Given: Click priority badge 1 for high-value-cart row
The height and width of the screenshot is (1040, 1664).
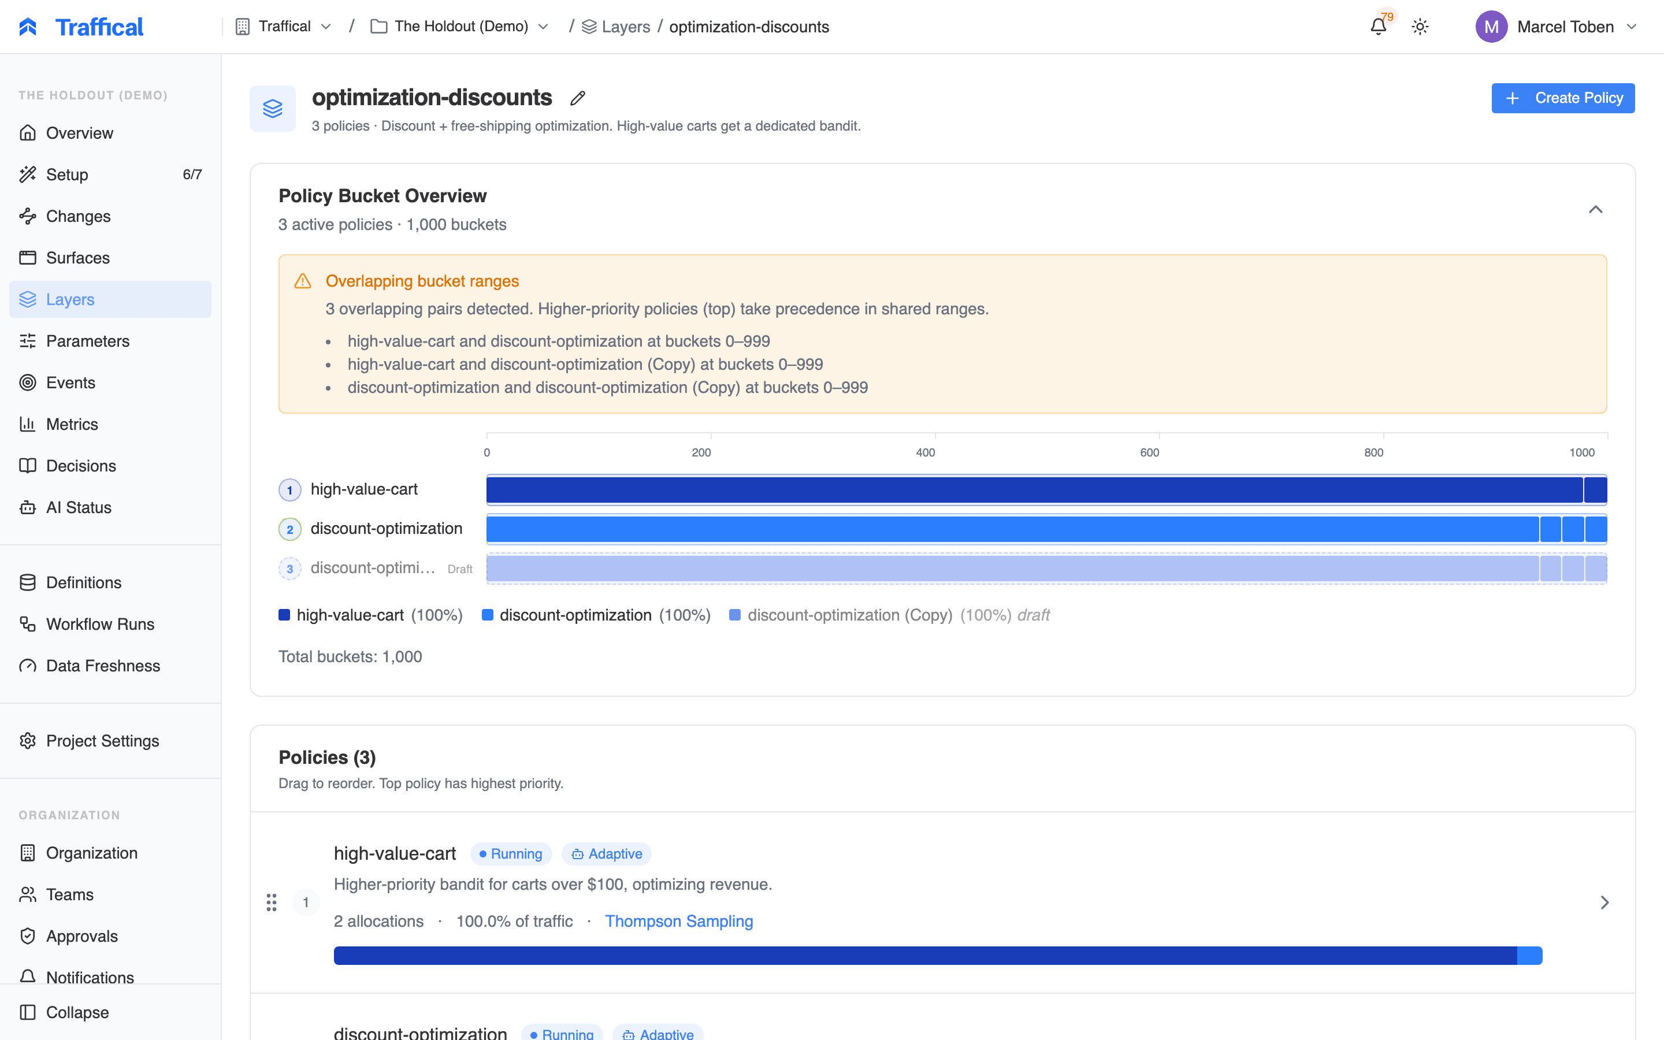Looking at the screenshot, I should pyautogui.click(x=289, y=490).
